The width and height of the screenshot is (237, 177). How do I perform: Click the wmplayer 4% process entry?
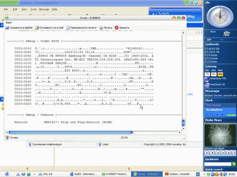(215, 78)
